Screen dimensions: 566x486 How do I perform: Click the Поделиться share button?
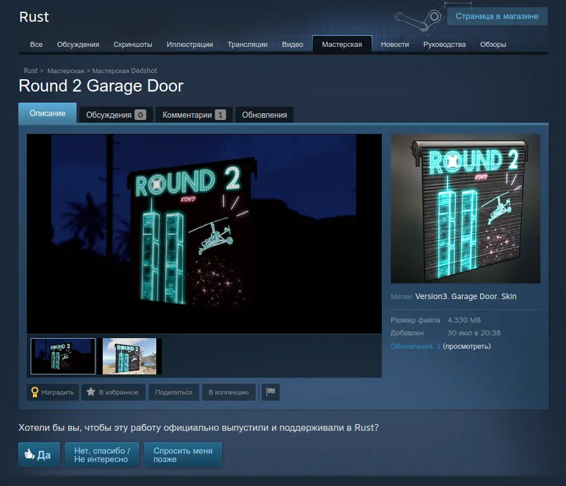(174, 392)
